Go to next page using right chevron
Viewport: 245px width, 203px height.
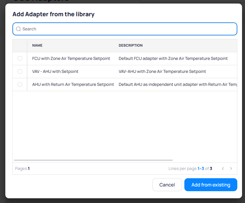[231, 168]
